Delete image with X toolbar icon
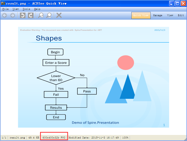 (59, 15)
